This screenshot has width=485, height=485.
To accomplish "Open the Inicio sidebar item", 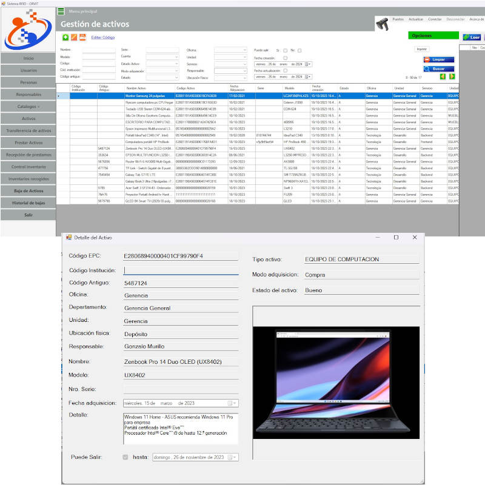I will pyautogui.click(x=28, y=58).
